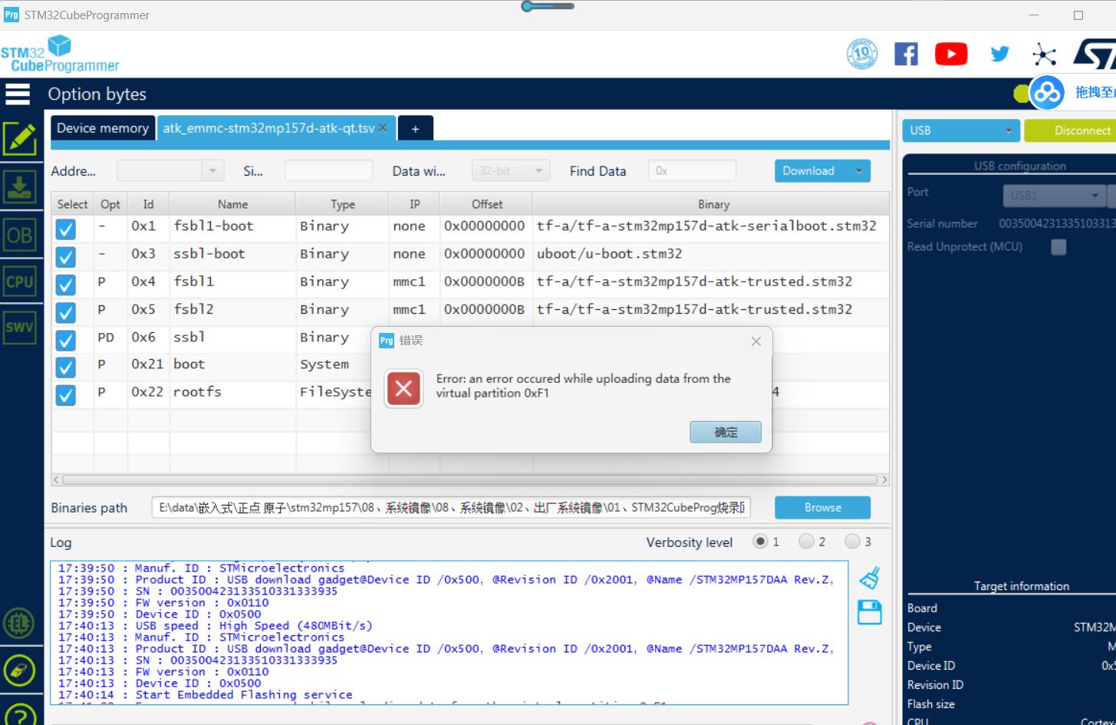Click the serial number value

(x=1057, y=223)
